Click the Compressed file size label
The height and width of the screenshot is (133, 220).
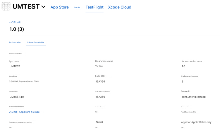17,107
